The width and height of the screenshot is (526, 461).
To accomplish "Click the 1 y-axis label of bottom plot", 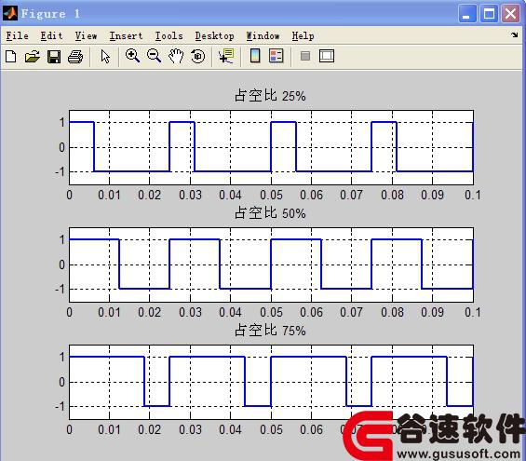I will point(62,357).
